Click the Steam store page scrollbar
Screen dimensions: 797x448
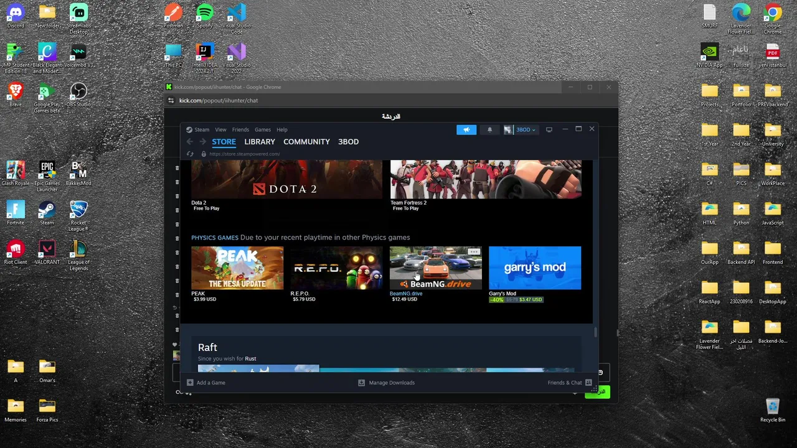pos(595,332)
